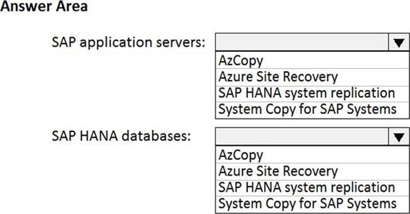The image size is (410, 214).
Task: Pick SAP HANA system replication for application servers
Action: [306, 93]
